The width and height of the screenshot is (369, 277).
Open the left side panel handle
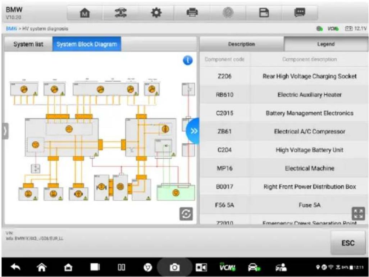point(5,131)
